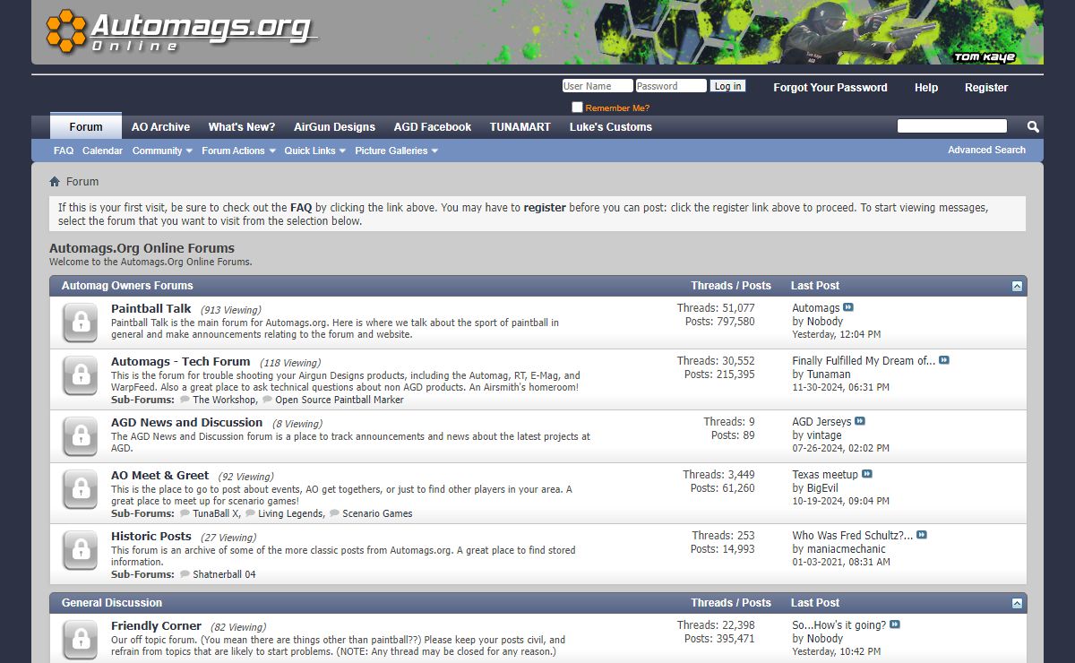Go to last post icon next to Automags
The image size is (1075, 663).
[x=848, y=307]
